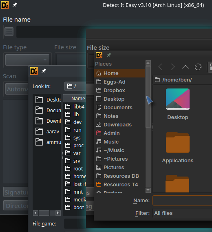Screen dimensions: 212x232
Task: Click the Places panel scroll-down arrow
Action: click(148, 190)
